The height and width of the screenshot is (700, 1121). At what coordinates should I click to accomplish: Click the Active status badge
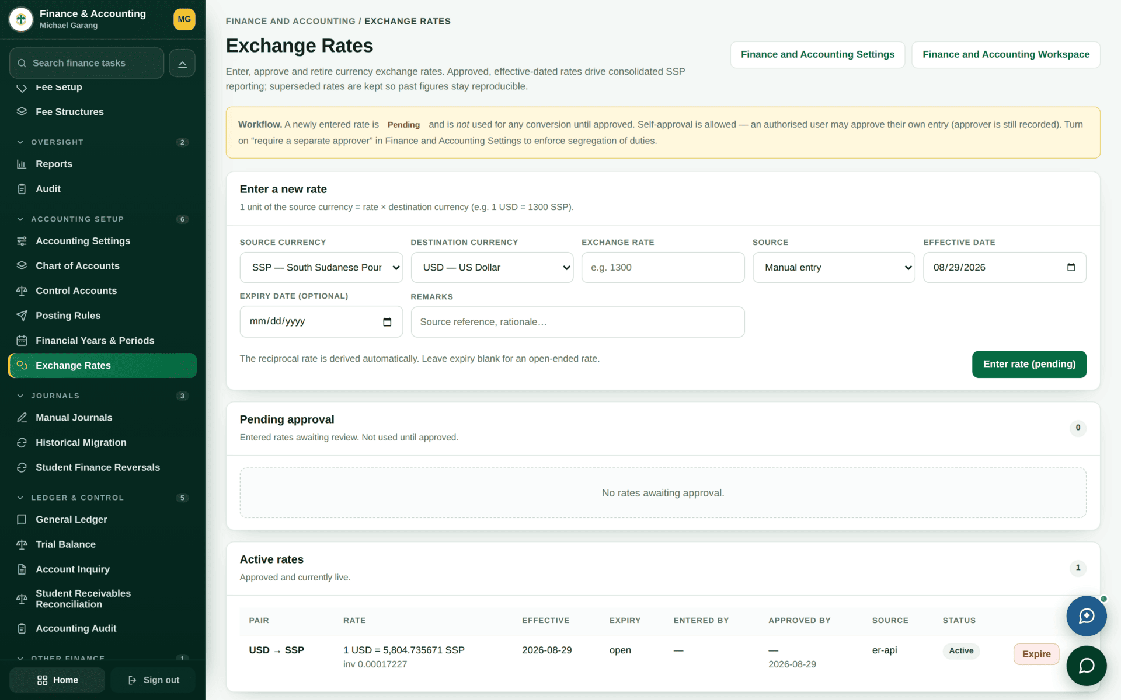click(961, 651)
